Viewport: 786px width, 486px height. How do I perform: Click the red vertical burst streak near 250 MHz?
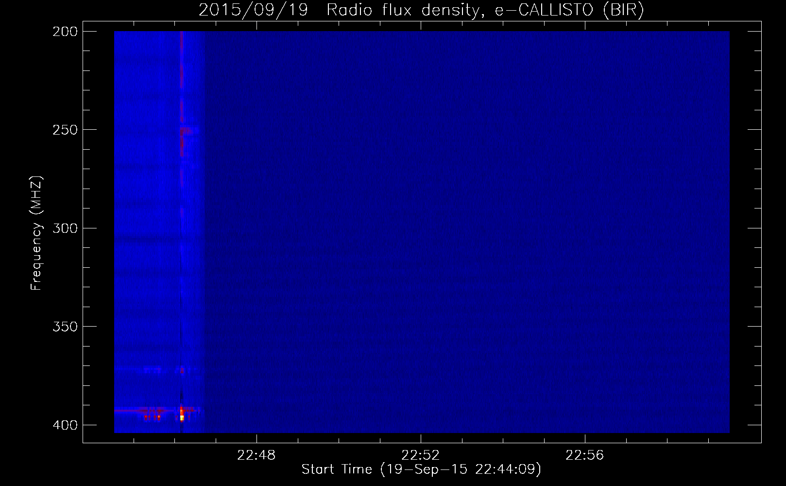coord(182,141)
